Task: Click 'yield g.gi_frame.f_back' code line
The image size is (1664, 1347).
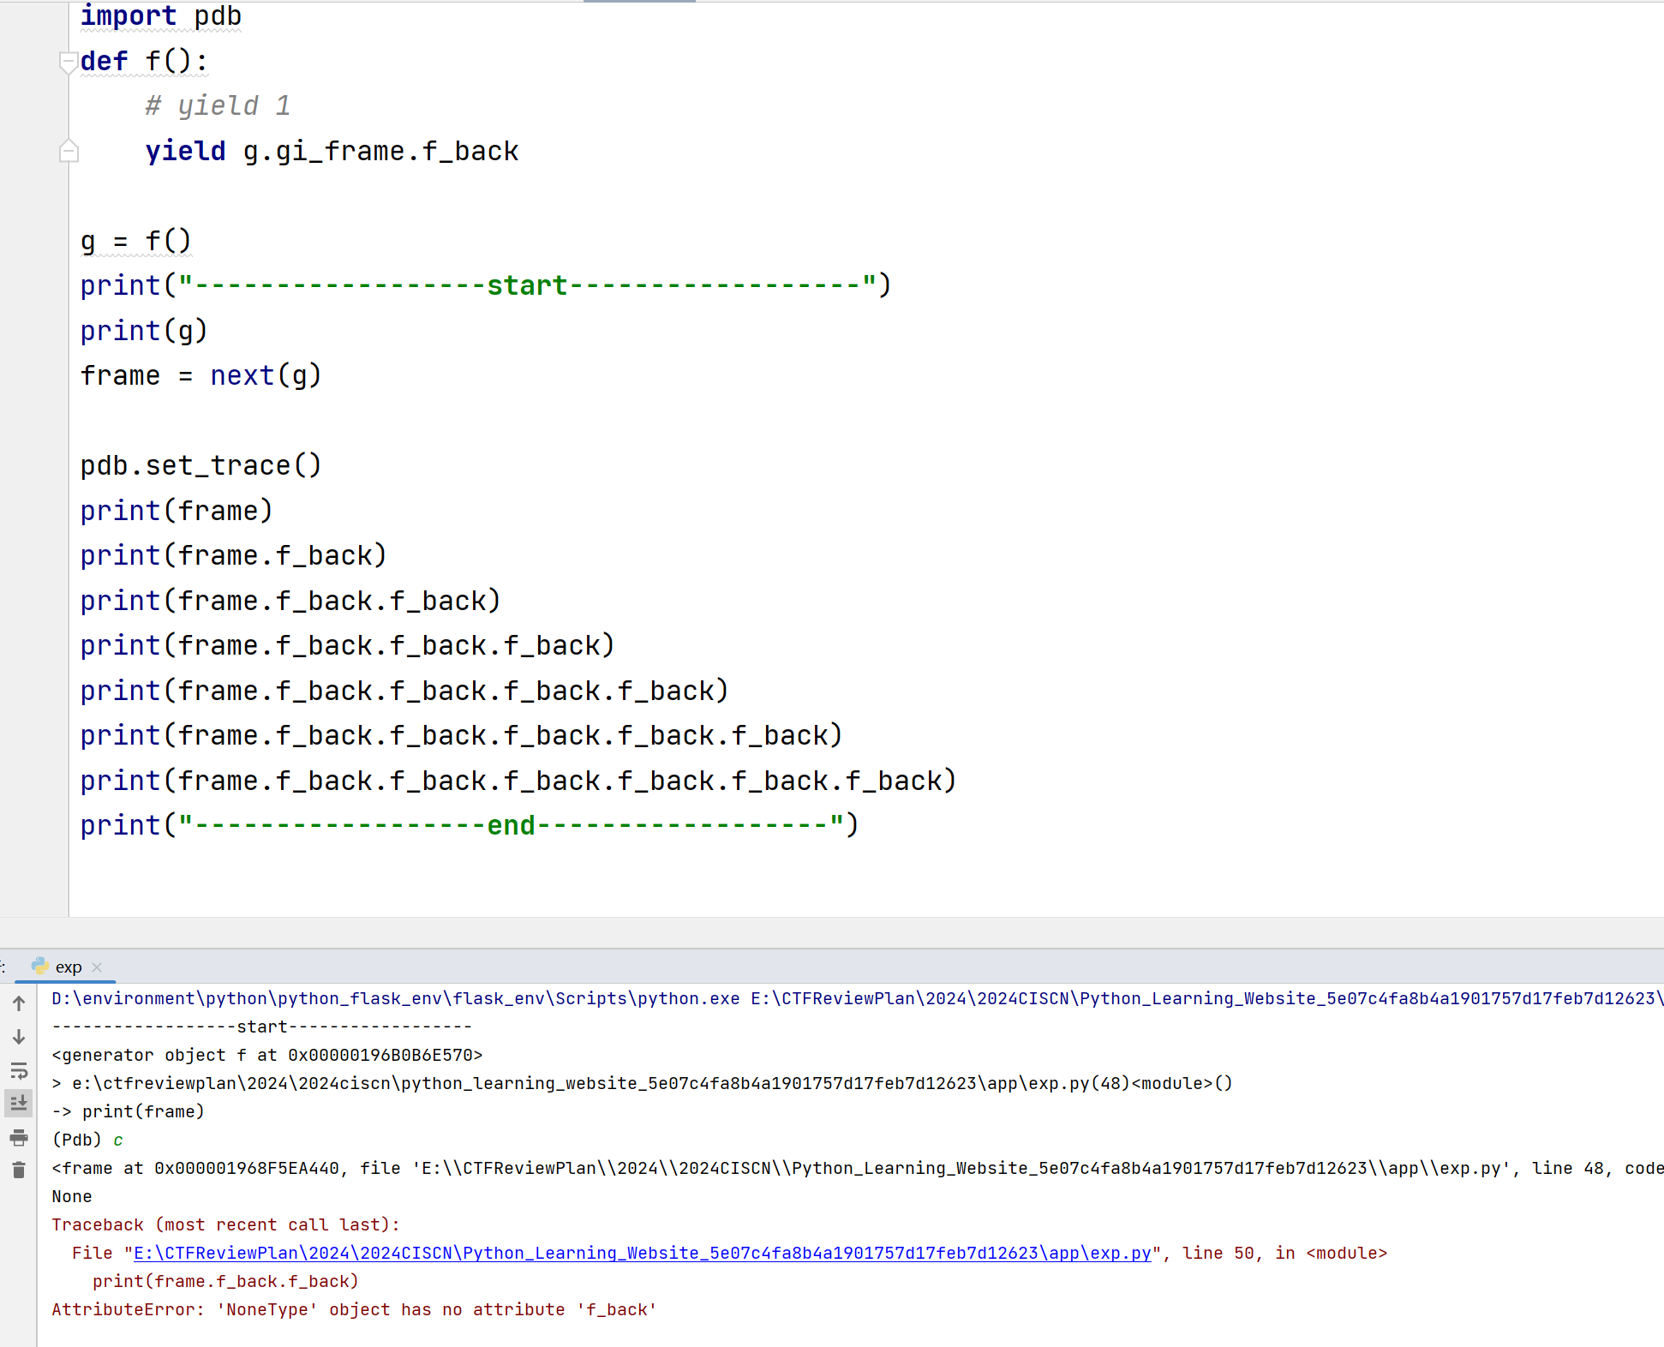Action: [x=332, y=151]
